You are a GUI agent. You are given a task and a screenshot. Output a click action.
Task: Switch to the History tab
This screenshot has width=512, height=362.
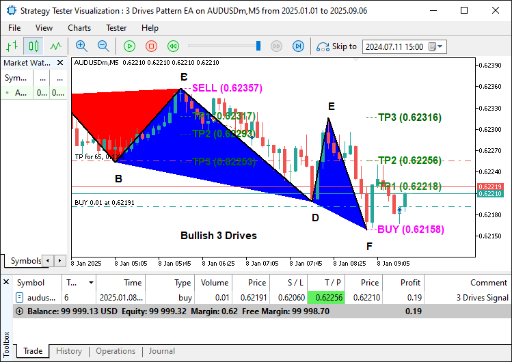[x=69, y=351]
